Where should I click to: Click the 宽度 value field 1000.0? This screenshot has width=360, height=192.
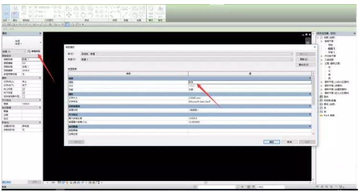pos(32,104)
